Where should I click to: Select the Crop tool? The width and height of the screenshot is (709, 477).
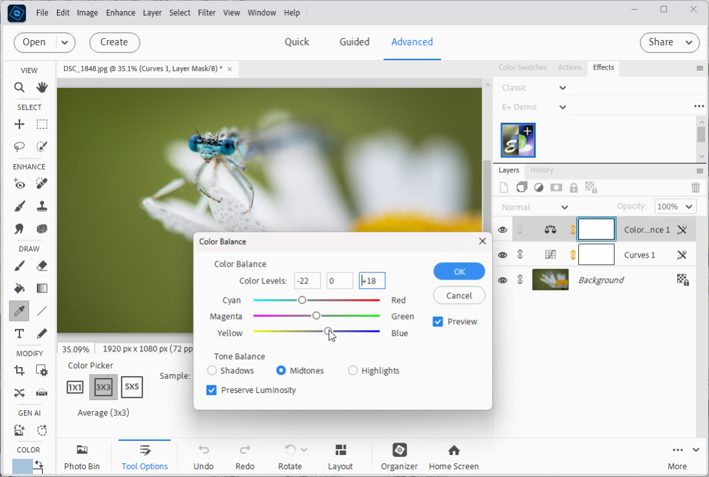point(19,370)
